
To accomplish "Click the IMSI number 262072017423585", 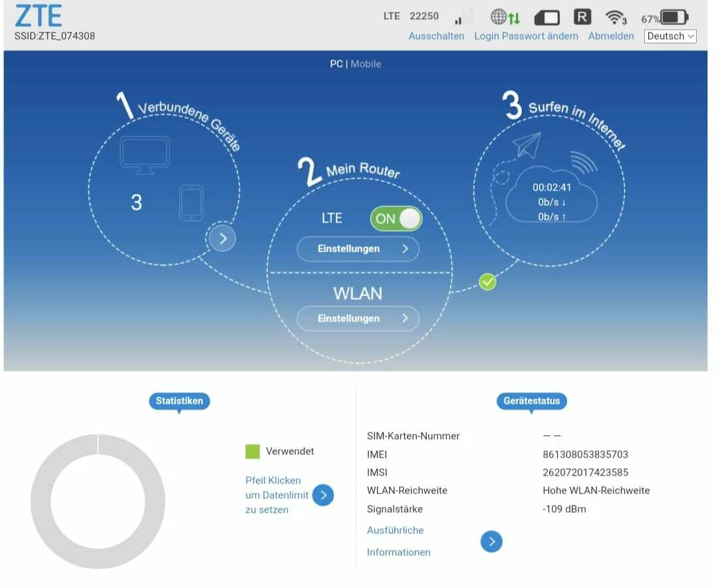I will [585, 472].
